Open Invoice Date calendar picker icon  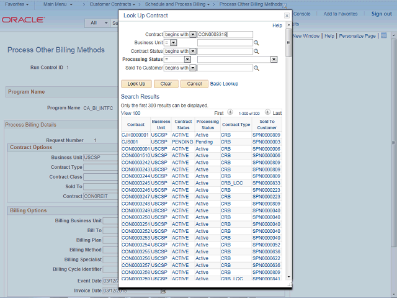[164, 291]
